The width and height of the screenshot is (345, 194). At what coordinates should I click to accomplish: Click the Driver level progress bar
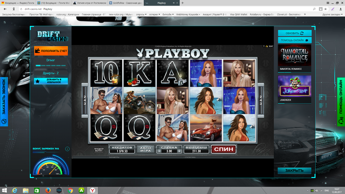51,66
